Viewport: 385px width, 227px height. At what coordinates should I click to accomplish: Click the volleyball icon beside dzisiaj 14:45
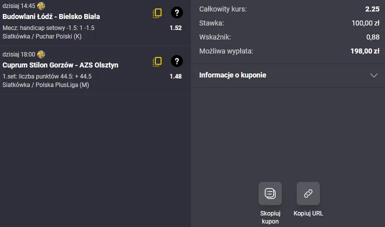tap(41, 5)
